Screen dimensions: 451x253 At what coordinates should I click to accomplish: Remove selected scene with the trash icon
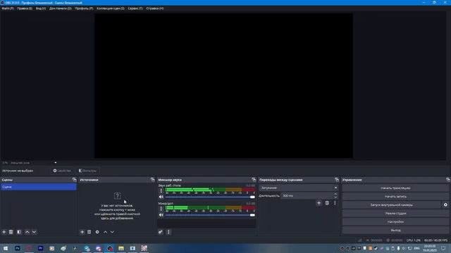point(11,232)
